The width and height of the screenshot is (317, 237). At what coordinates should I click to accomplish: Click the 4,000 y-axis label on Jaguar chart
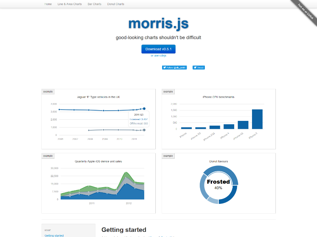click(x=53, y=104)
